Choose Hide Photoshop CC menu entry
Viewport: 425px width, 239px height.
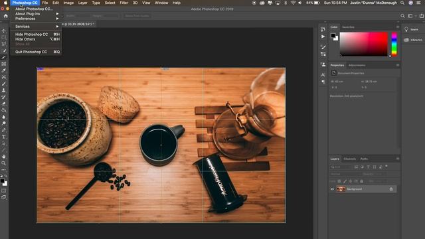click(36, 34)
